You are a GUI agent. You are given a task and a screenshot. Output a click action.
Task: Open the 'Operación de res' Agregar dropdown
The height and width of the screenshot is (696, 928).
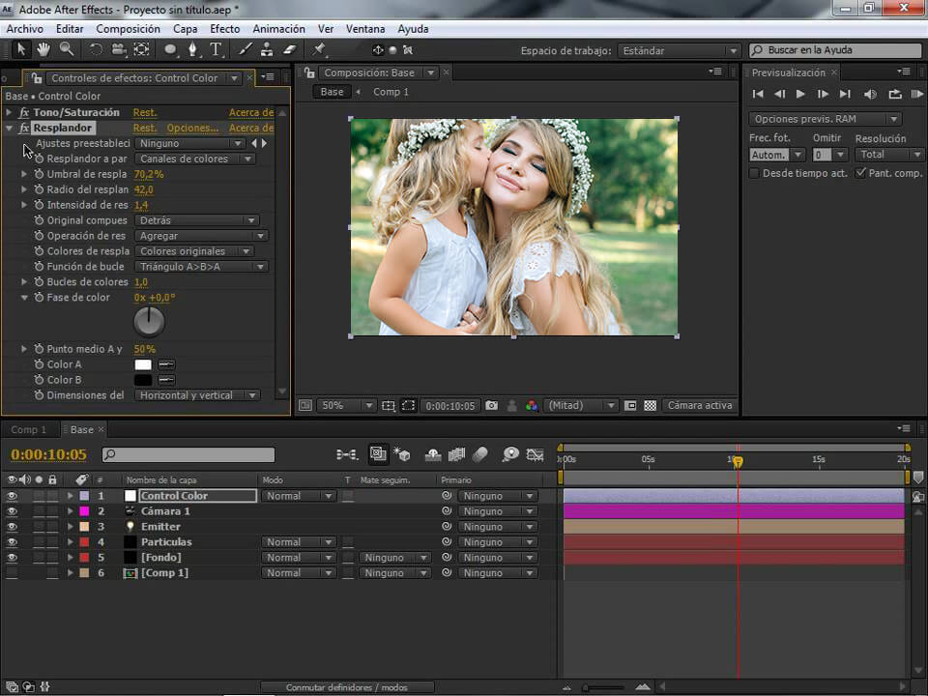(201, 236)
